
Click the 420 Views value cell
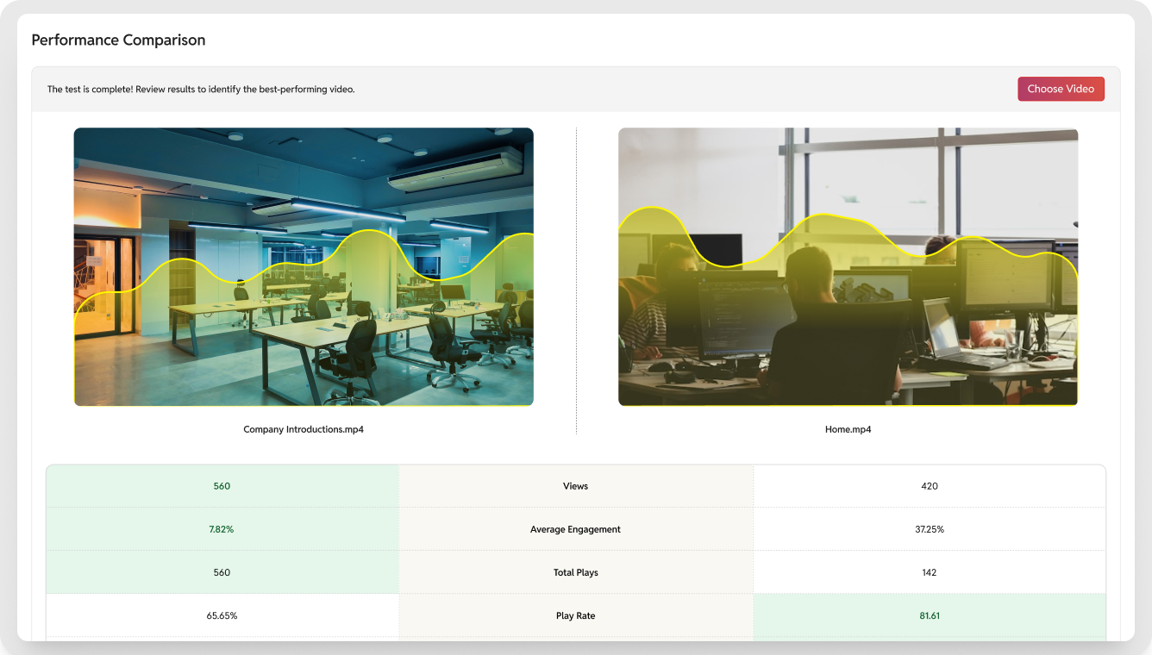point(929,486)
